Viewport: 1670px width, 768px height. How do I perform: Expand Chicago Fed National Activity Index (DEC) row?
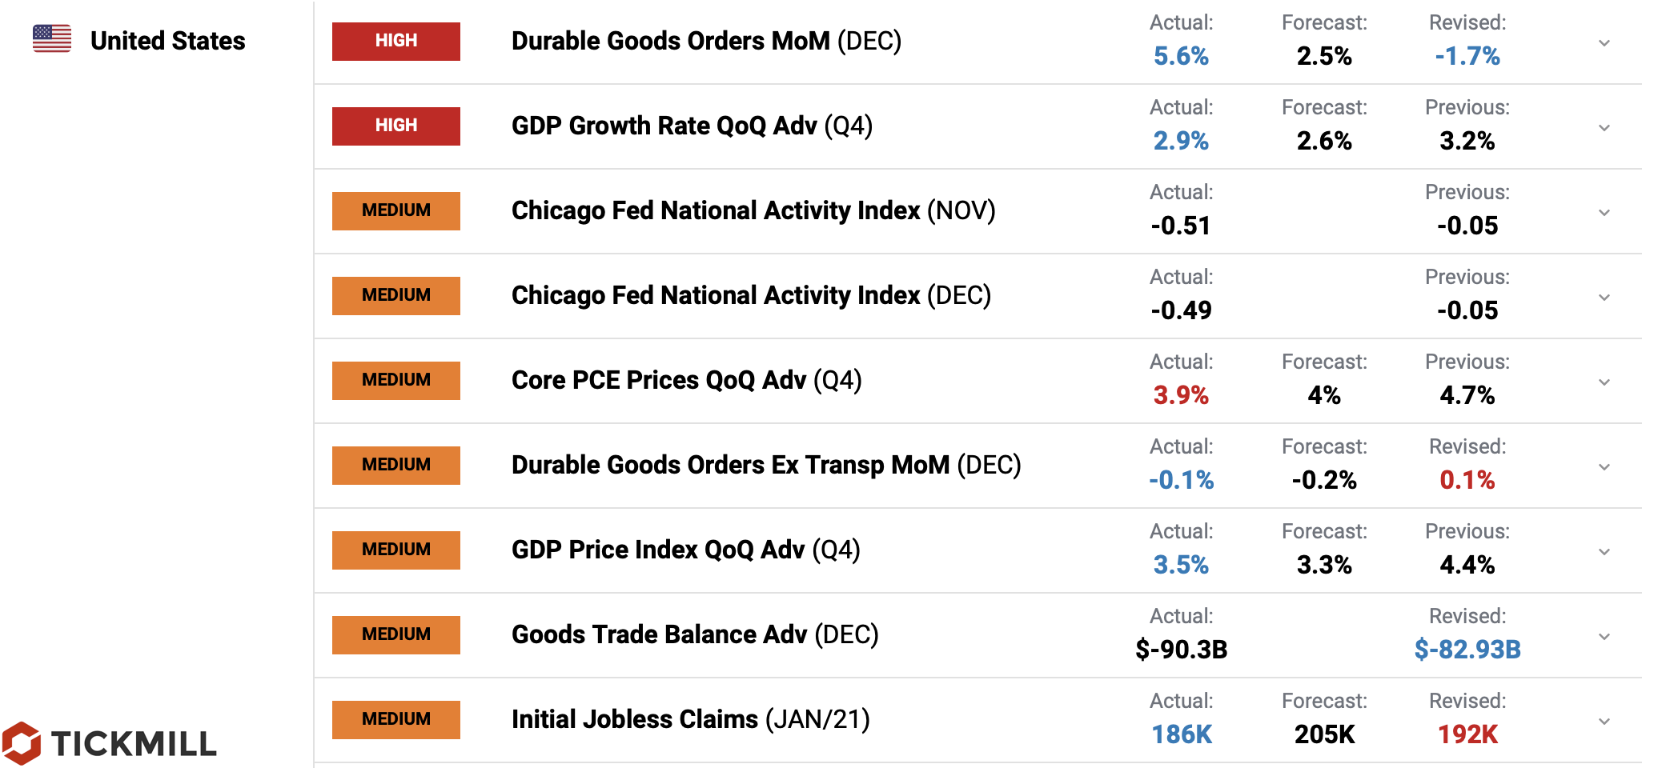1604,298
